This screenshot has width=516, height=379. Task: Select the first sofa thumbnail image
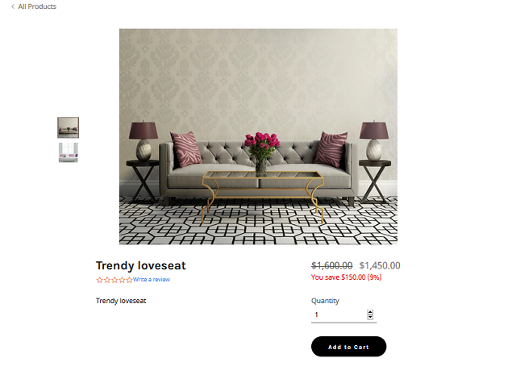tap(68, 127)
